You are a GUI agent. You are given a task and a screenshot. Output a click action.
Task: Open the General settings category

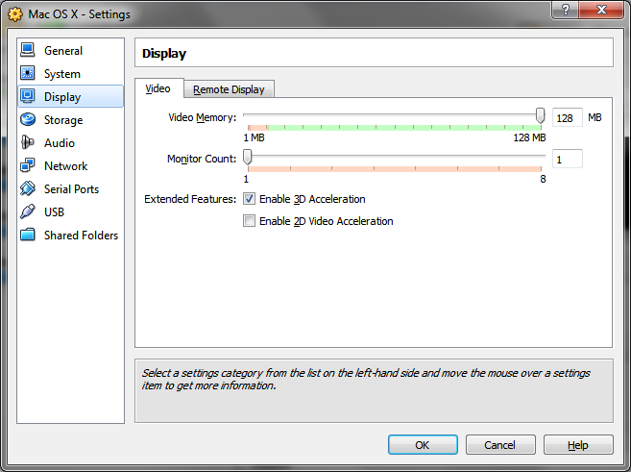tap(71, 51)
